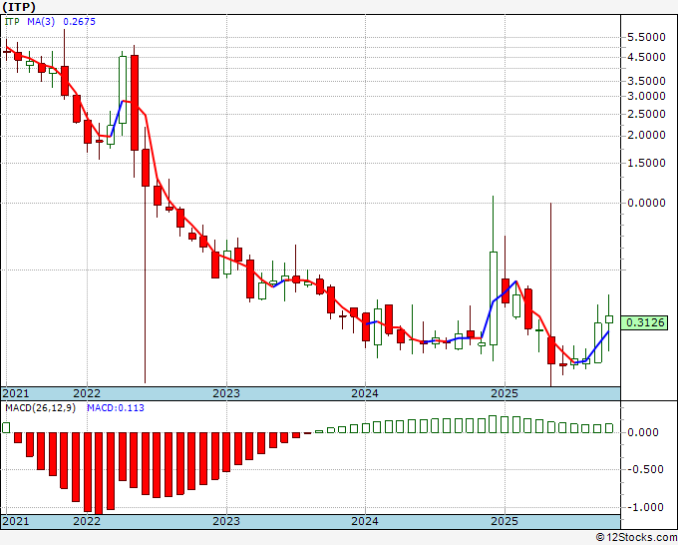The width and height of the screenshot is (678, 545).
Task: Click the 0.000 MACD axis label
Action: (x=643, y=432)
